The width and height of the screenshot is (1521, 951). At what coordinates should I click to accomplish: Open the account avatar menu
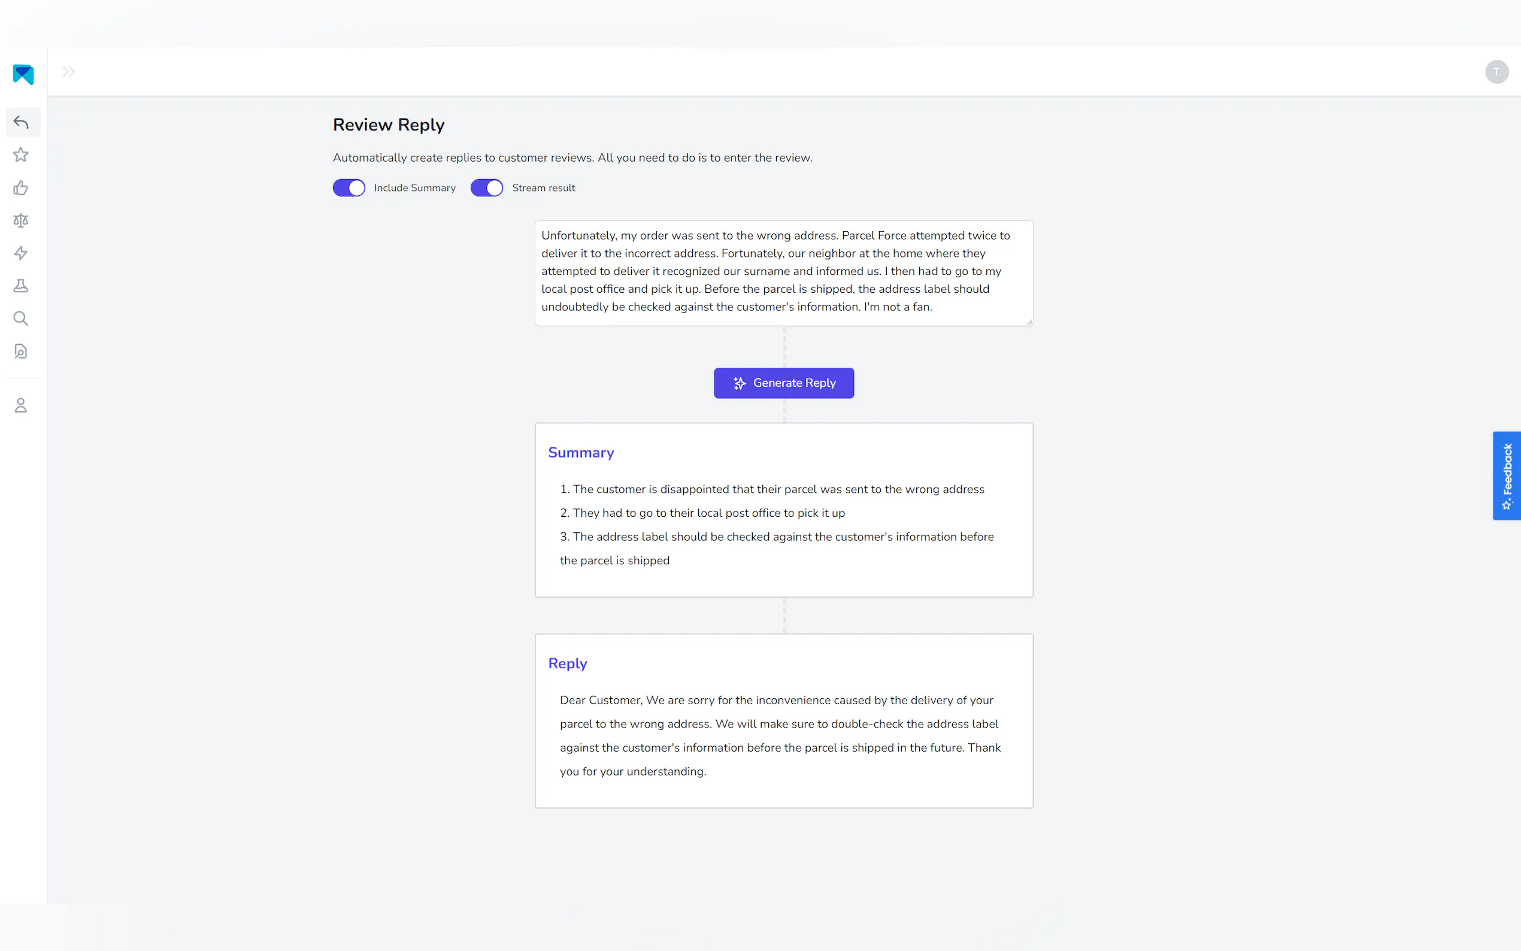click(x=1496, y=72)
